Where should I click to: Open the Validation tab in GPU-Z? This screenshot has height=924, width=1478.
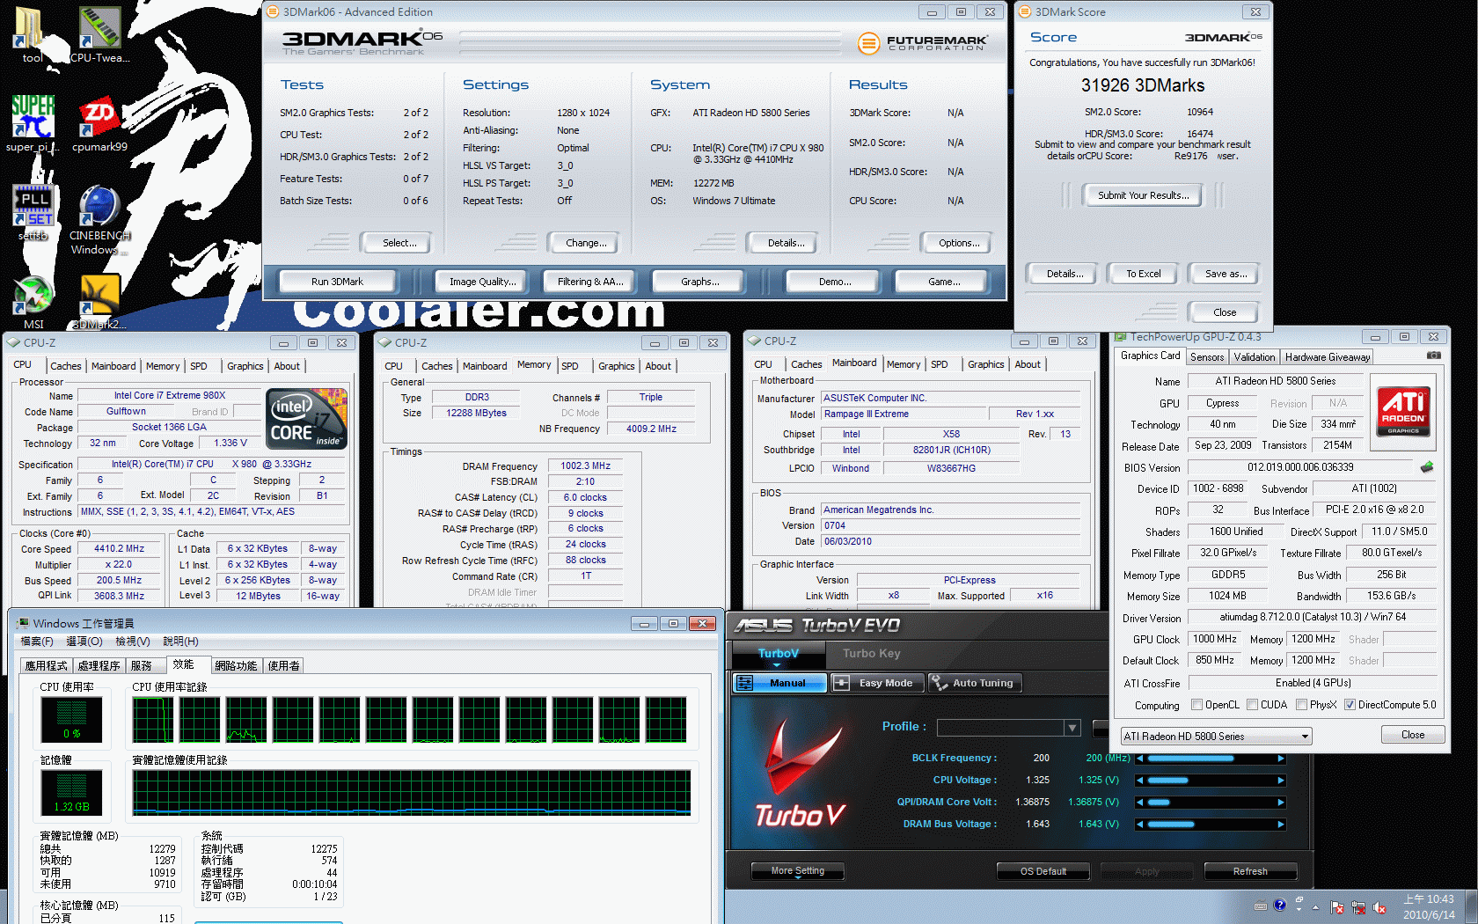[x=1254, y=357]
